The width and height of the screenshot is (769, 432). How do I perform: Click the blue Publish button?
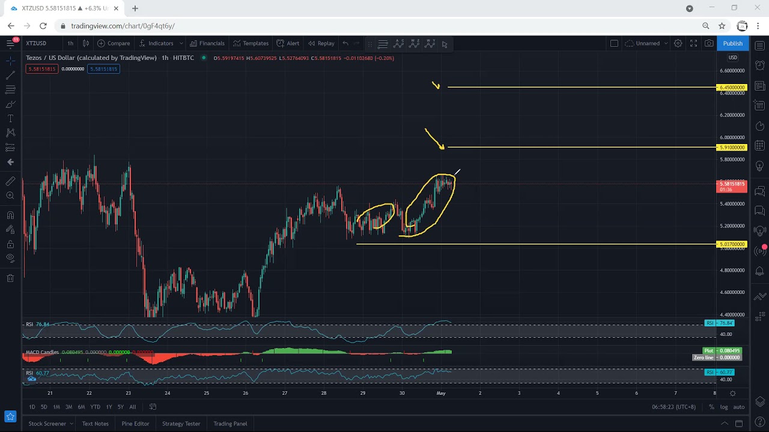point(732,43)
